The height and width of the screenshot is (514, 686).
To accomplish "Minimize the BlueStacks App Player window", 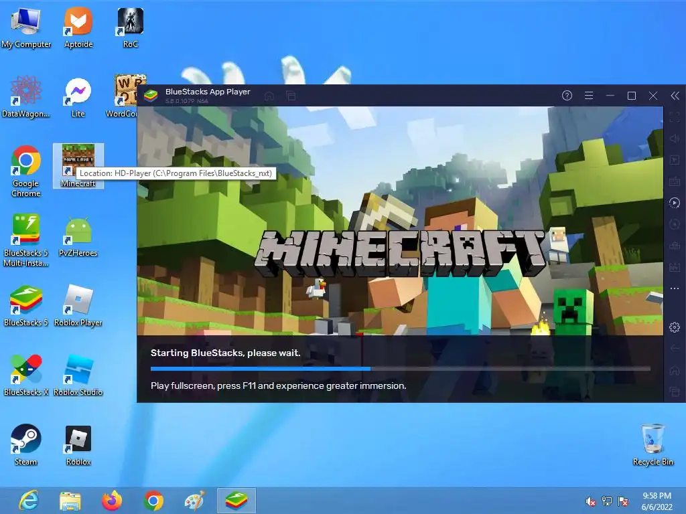I will coord(610,95).
